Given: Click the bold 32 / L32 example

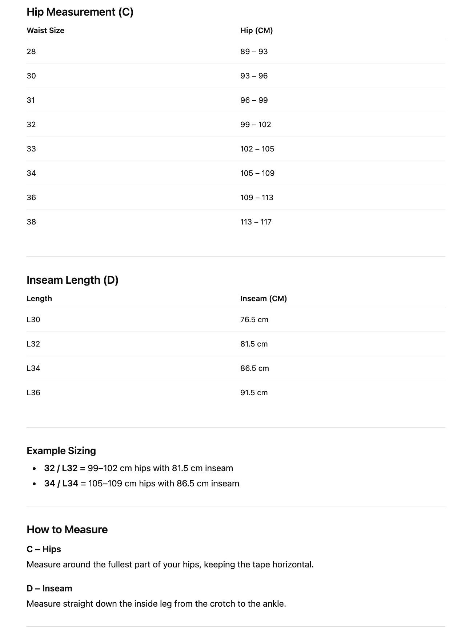Looking at the screenshot, I should (61, 468).
